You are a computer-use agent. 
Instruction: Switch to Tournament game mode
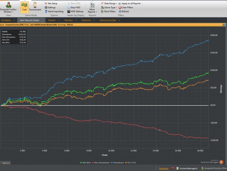point(35,6)
